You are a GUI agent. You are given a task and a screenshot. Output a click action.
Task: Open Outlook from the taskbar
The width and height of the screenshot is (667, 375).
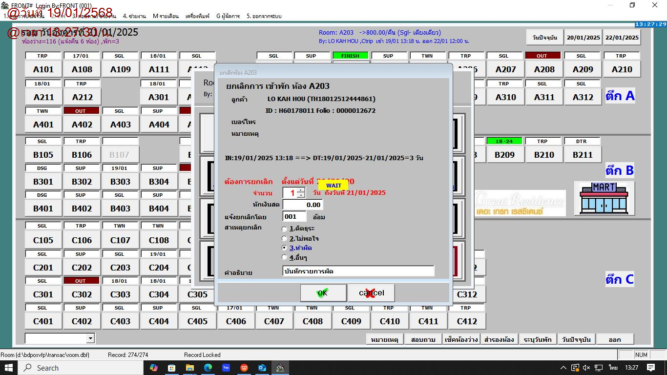[x=262, y=368]
